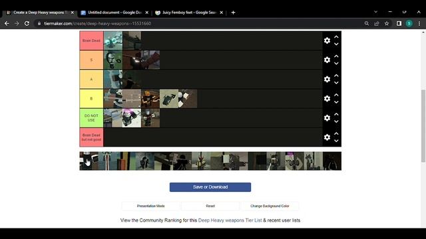426x239 pixels.
Task: Open Deep Heavy weapons Tier List link
Action: point(230,220)
